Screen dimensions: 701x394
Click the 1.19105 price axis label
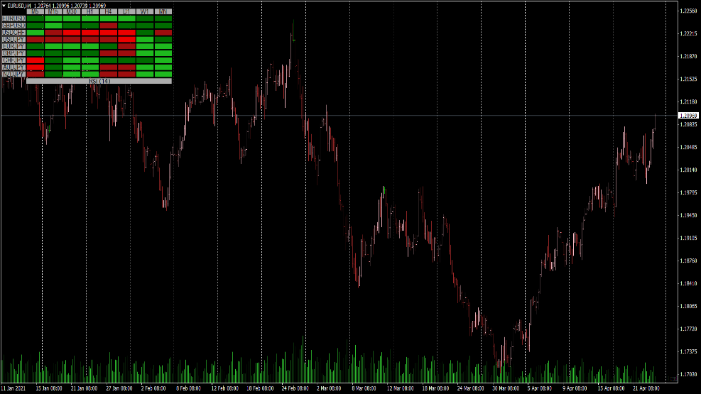point(688,238)
